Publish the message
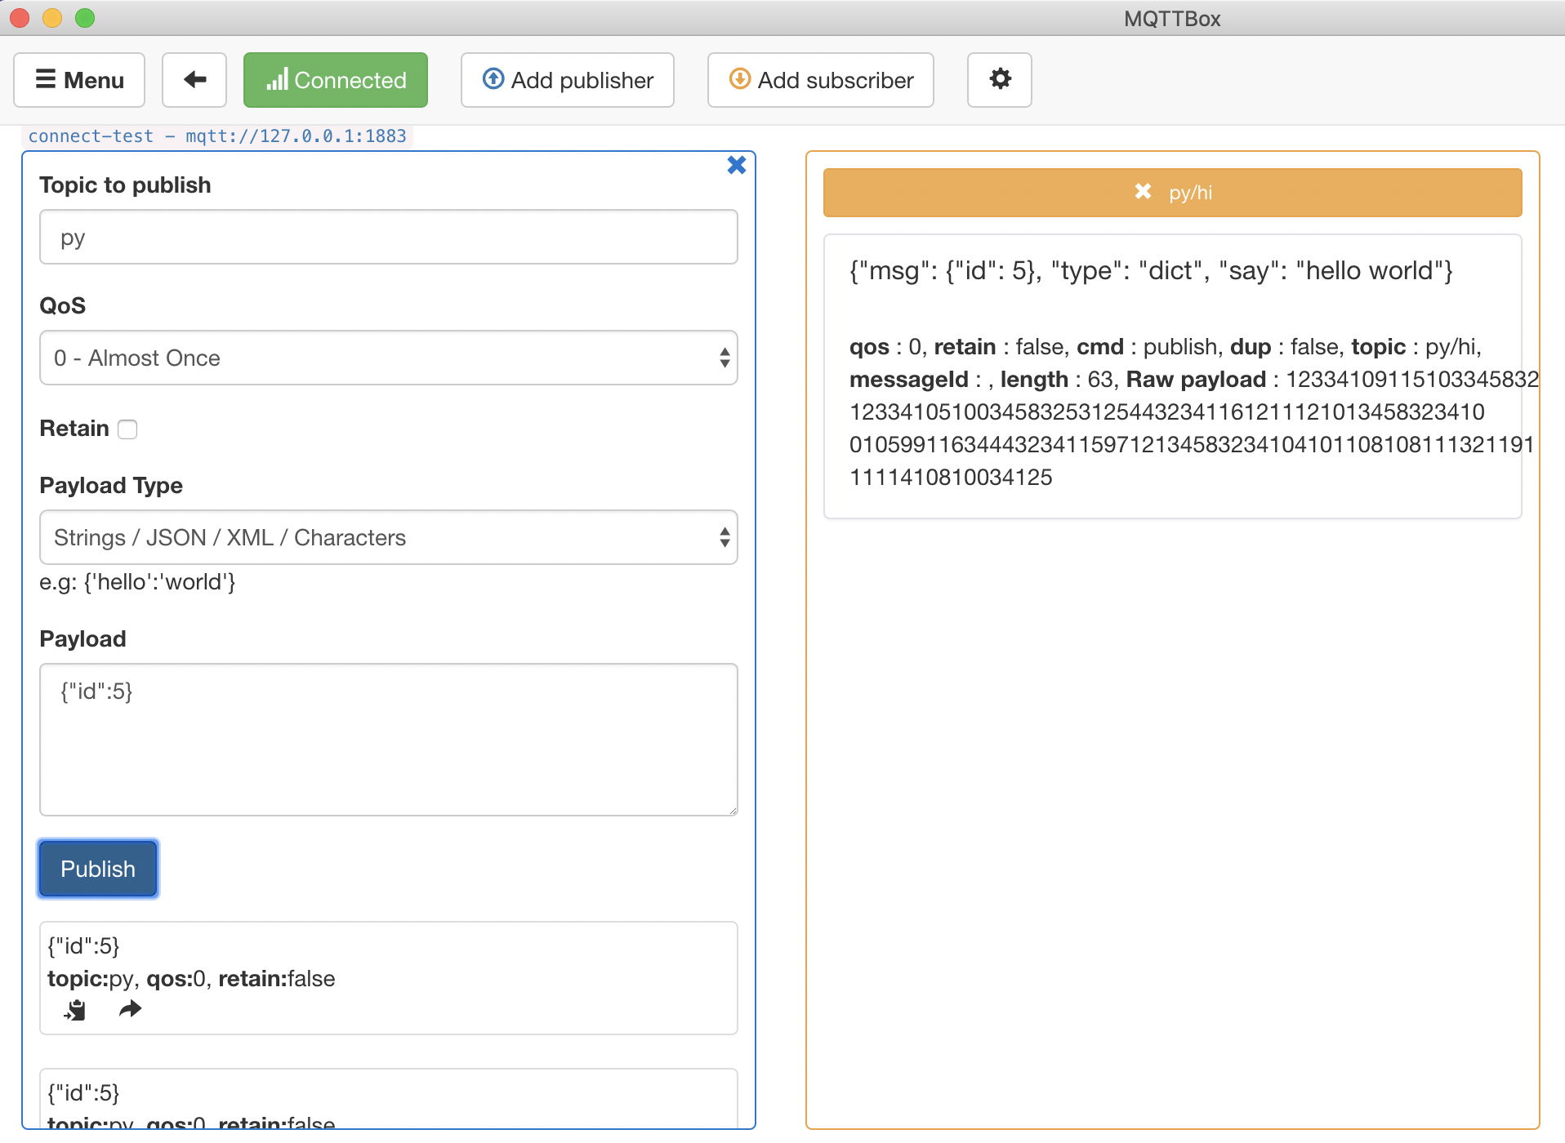 pos(98,869)
